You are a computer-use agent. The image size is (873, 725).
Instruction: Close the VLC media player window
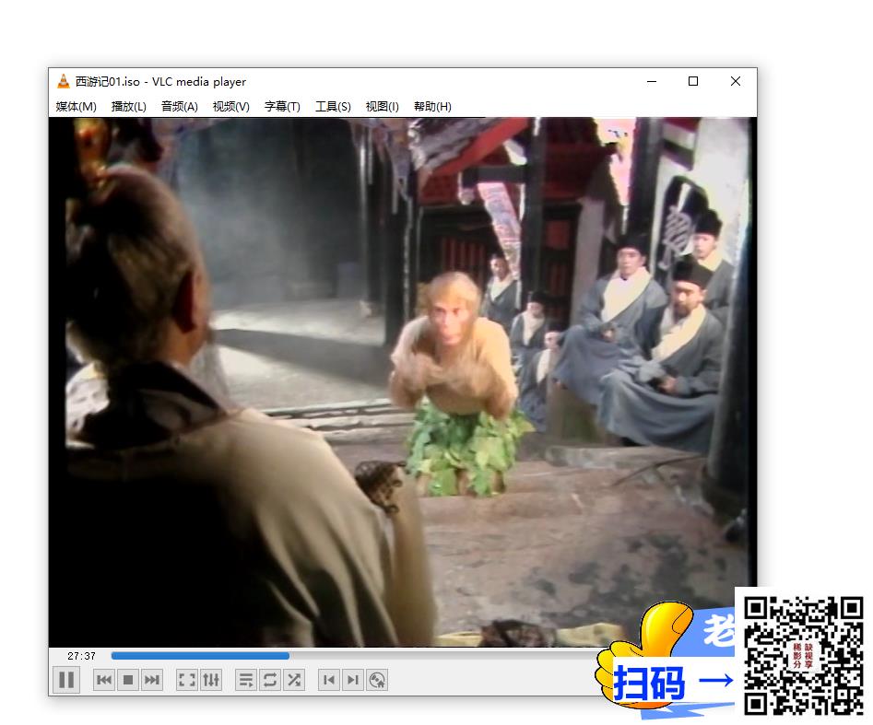point(736,81)
